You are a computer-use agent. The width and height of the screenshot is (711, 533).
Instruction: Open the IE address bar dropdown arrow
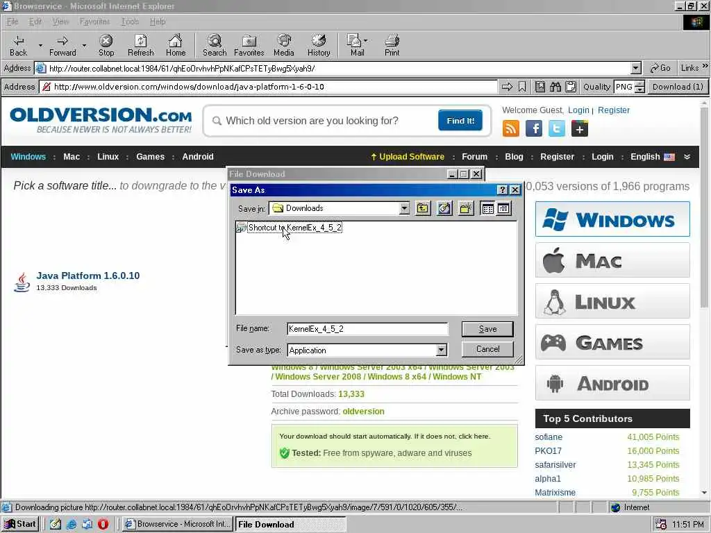[636, 69]
